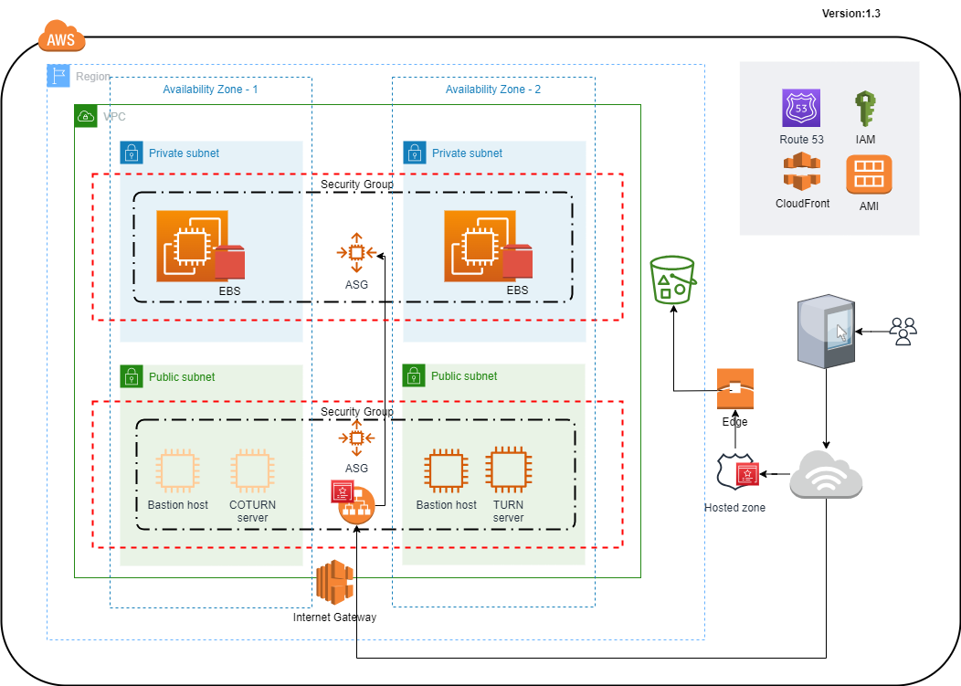Click the 'Security Group' label above private instances
The width and height of the screenshot is (961, 686).
pyautogui.click(x=357, y=185)
